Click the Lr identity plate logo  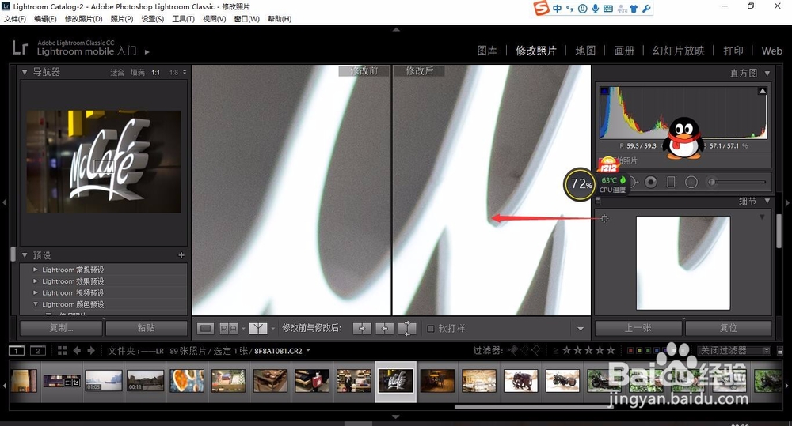tap(20, 48)
